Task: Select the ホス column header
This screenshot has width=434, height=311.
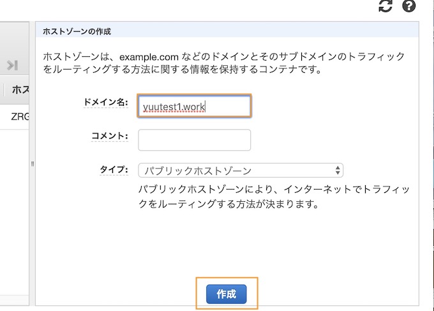Action: tap(20, 90)
